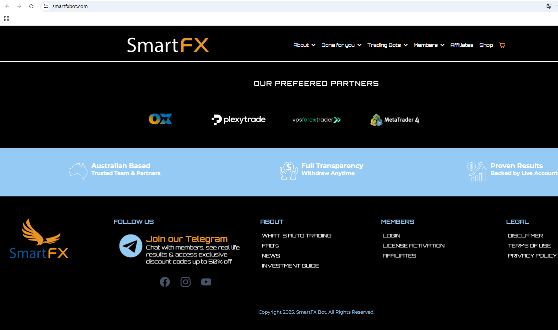Screen dimensions: 558x330
Task: Click the Join our Telegram link
Action: (187, 239)
